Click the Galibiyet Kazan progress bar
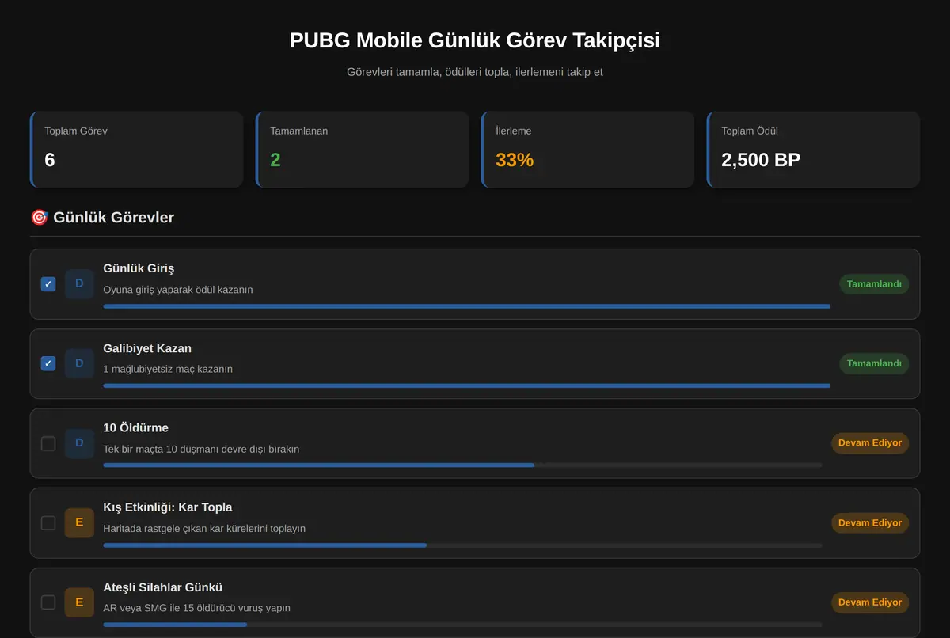Screen dimensions: 950x638 [466, 385]
